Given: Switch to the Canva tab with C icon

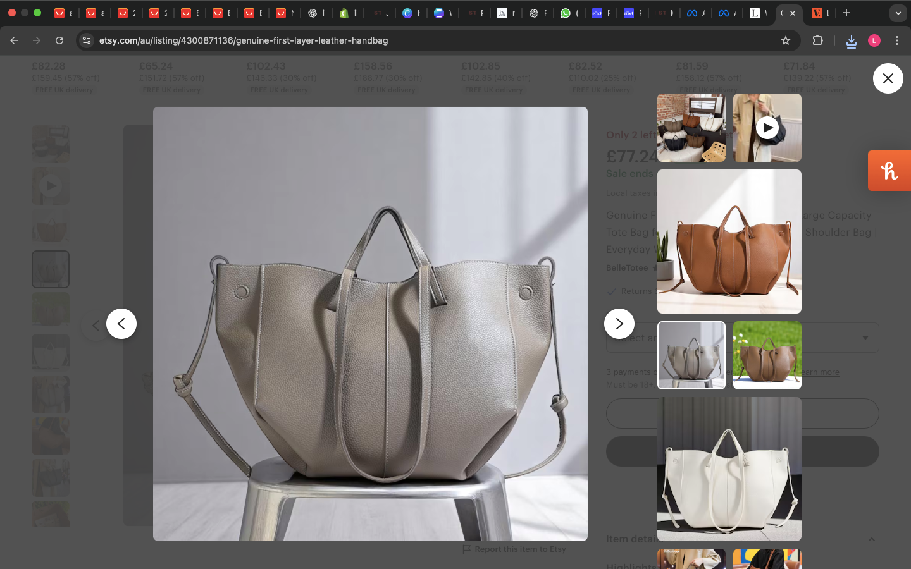Looking at the screenshot, I should (x=411, y=13).
